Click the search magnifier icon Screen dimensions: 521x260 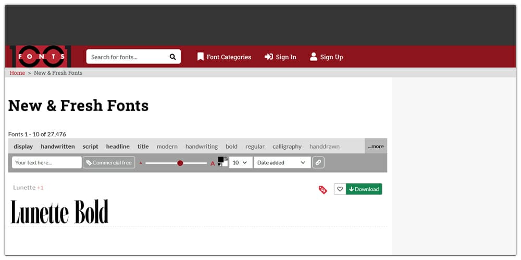(x=172, y=57)
